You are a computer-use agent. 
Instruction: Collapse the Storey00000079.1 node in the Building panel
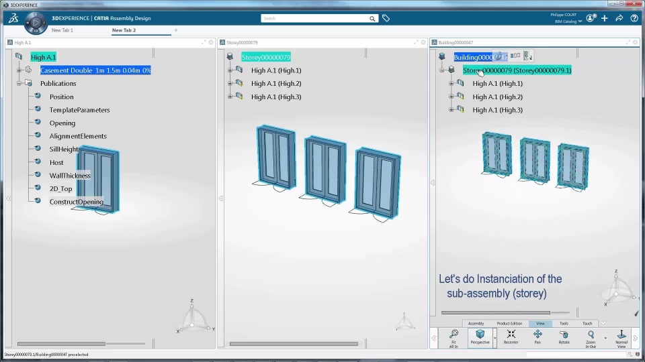click(x=442, y=70)
